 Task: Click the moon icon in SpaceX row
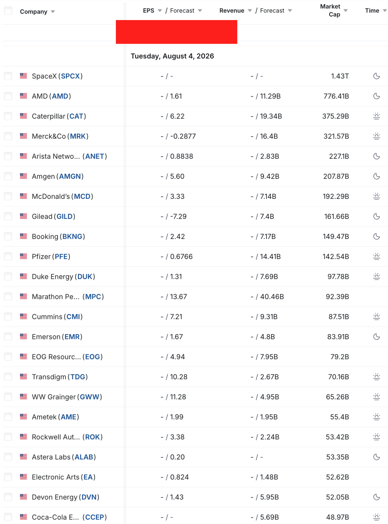[377, 76]
